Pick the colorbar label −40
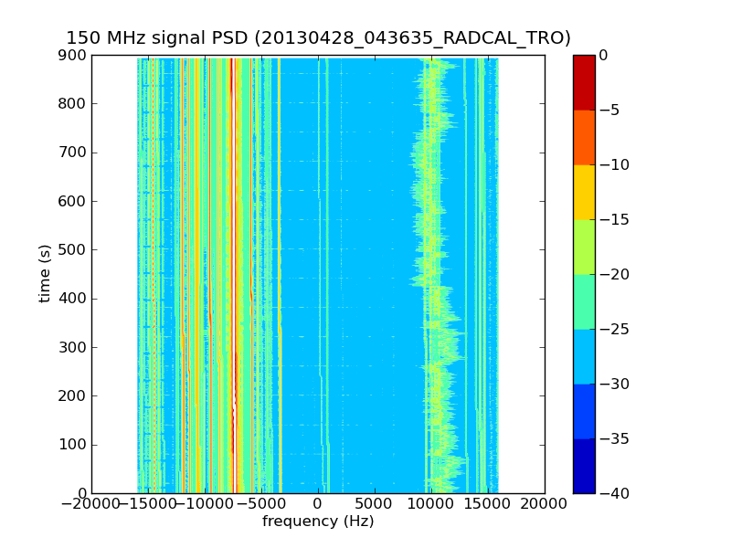Image resolution: width=731 pixels, height=548 pixels. coord(614,493)
